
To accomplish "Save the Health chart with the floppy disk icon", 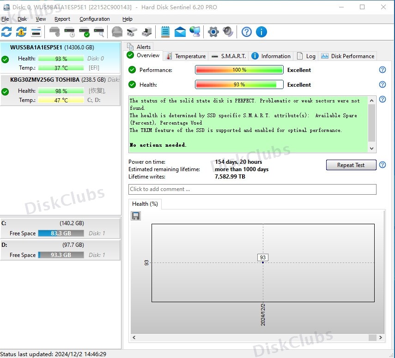I will tap(135, 216).
